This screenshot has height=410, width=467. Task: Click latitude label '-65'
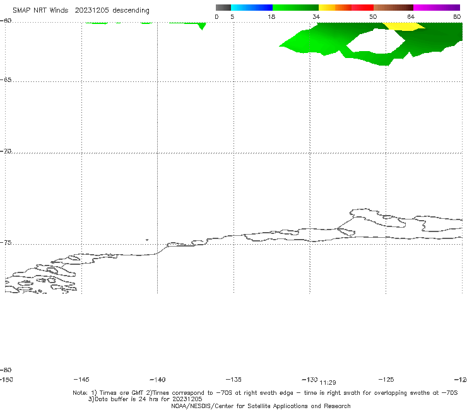(6, 80)
